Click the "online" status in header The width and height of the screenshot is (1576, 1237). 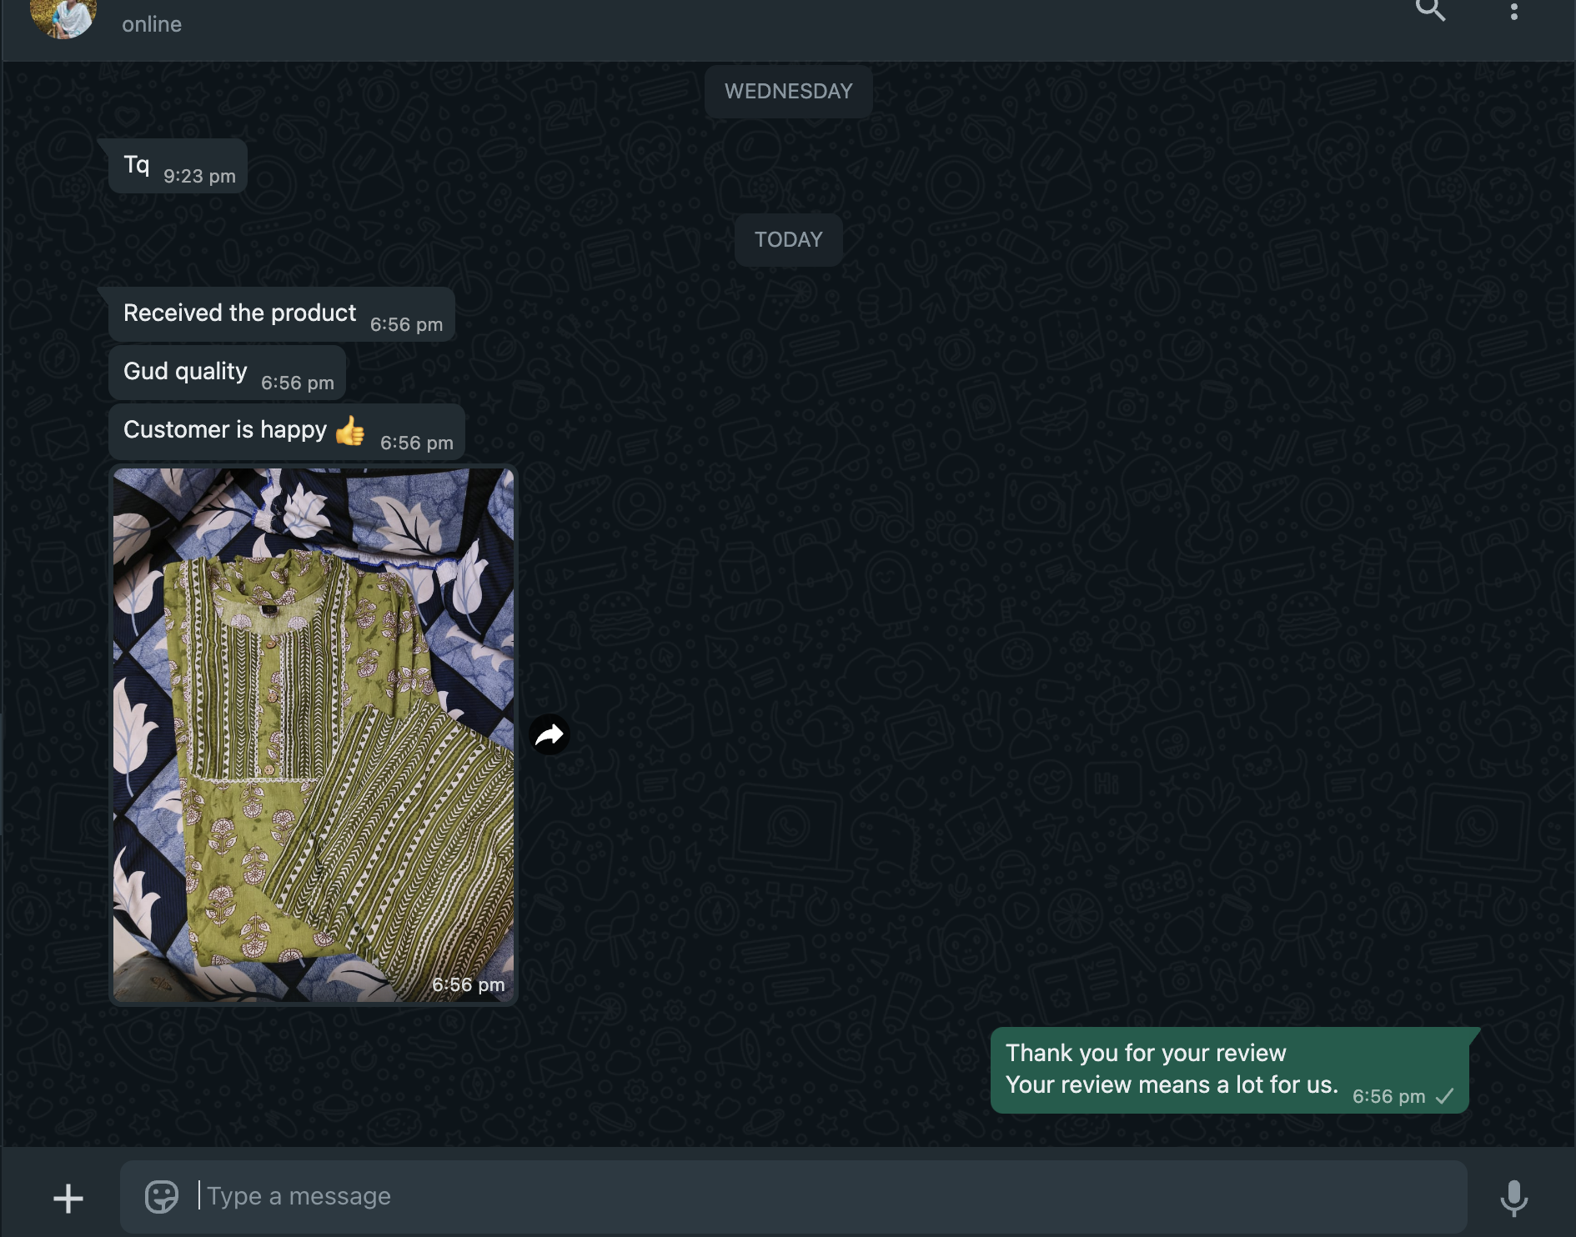(152, 25)
